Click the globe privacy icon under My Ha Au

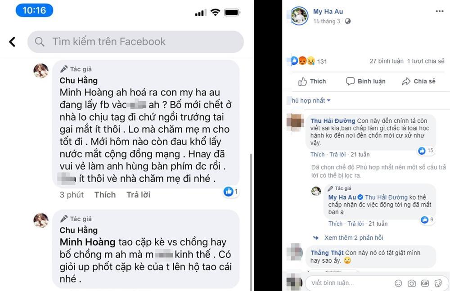pyautogui.click(x=347, y=21)
